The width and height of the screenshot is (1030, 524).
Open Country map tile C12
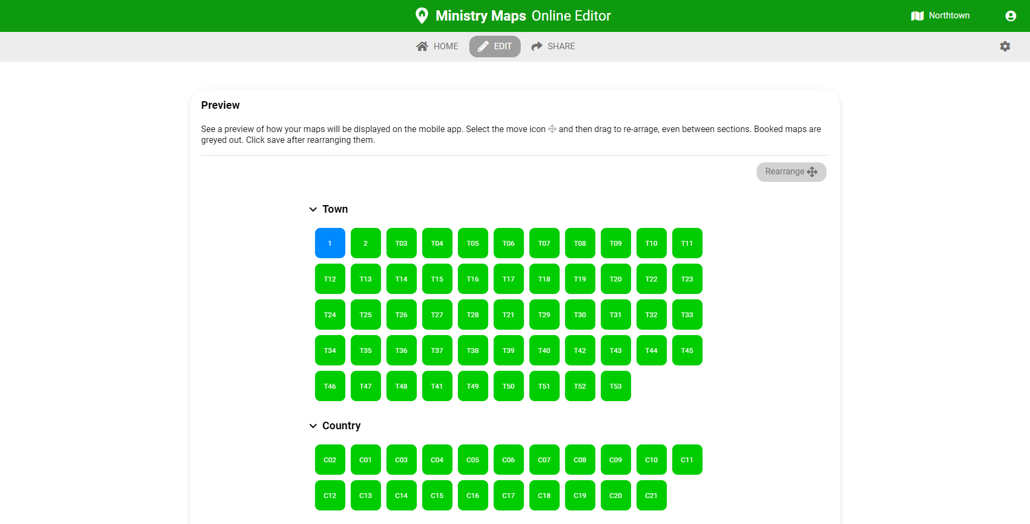(x=330, y=495)
